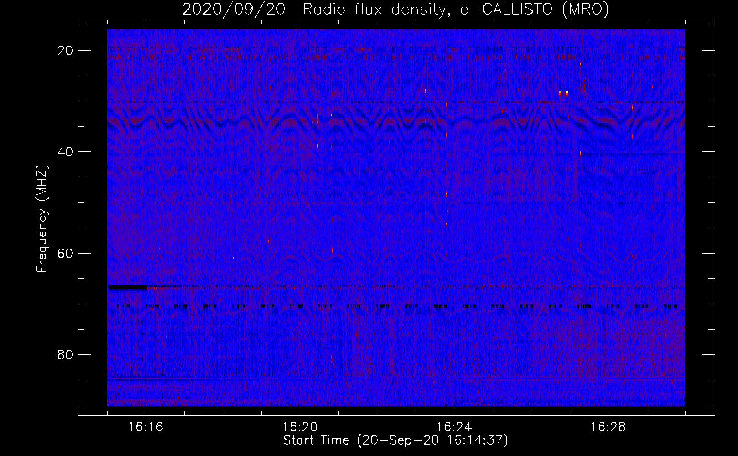Select the Frequency (MHZ) axis label
Screen dimensions: 738x456
[x=42, y=219]
